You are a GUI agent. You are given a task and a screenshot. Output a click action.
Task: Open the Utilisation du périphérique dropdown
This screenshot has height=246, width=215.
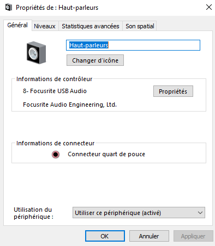tap(139, 212)
